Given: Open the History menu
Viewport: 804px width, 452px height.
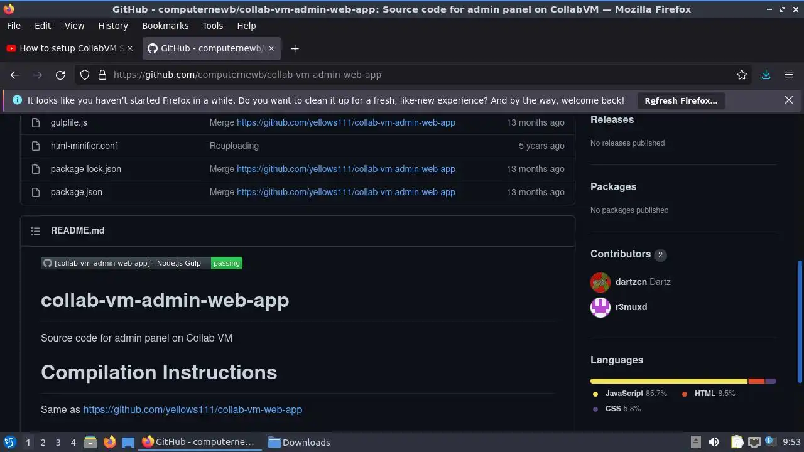Looking at the screenshot, I should 113,26.
